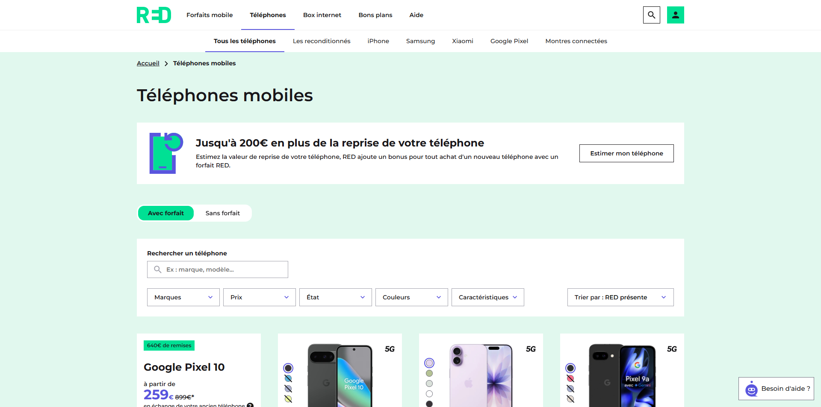Focus the Rechercher un téléphone input field
Viewport: 821px width, 407px height.
pos(218,269)
